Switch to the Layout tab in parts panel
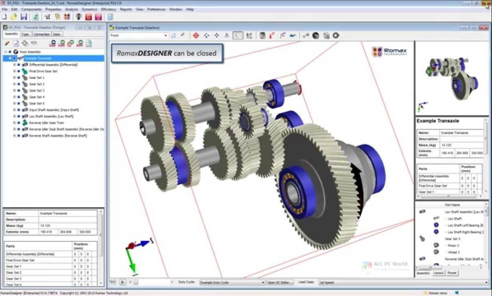 (438, 273)
